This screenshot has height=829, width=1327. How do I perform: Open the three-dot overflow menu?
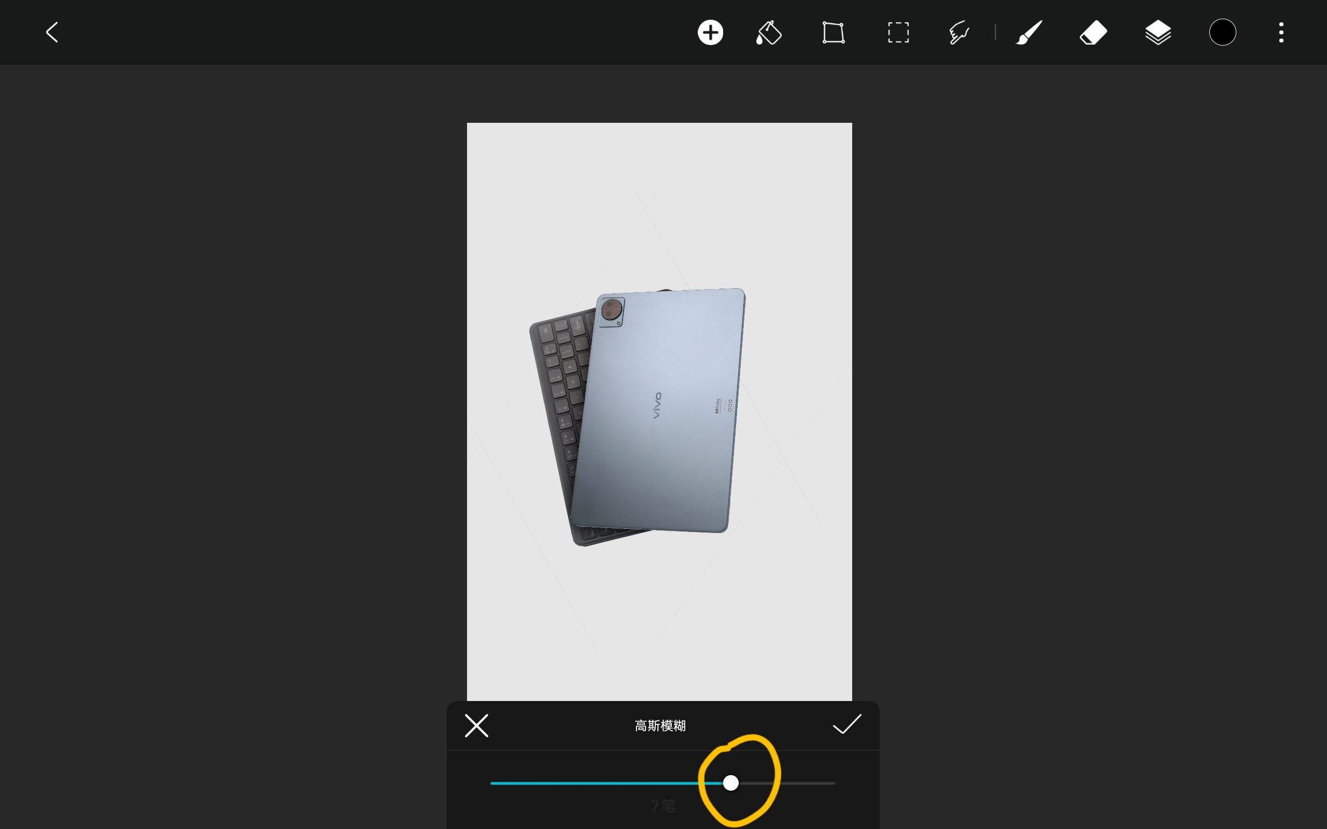coord(1281,32)
